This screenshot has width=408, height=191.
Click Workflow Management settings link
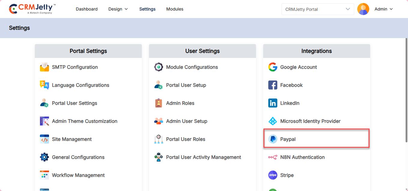tap(78, 175)
